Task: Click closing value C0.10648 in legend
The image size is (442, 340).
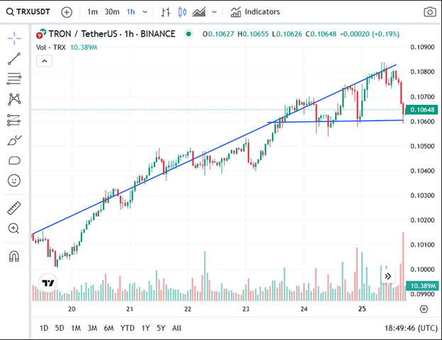Action: click(321, 34)
